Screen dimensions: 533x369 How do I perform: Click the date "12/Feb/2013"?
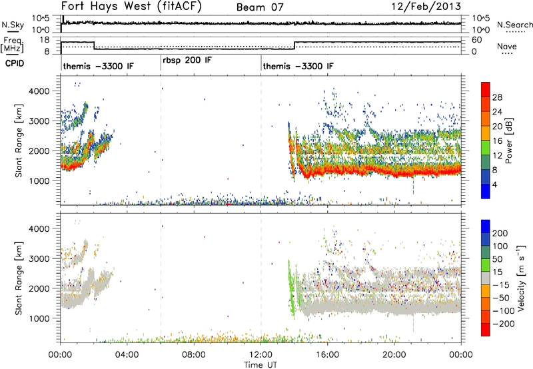pyautogui.click(x=426, y=6)
